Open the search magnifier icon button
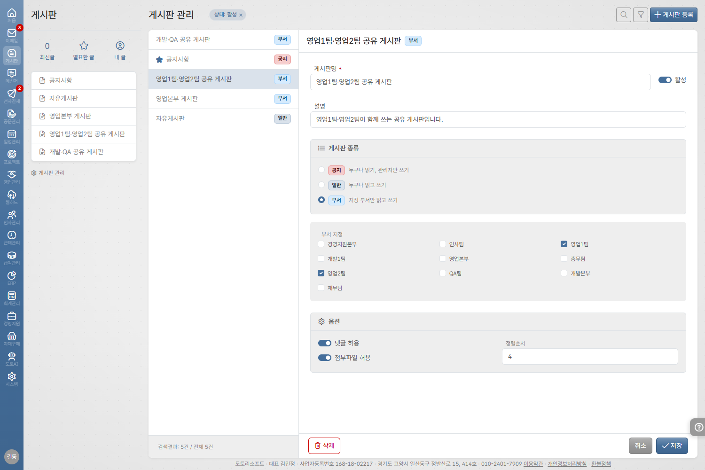This screenshot has height=470, width=705. point(624,15)
